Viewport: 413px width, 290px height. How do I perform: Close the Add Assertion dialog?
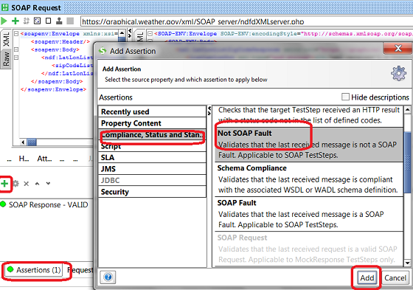tap(398, 48)
